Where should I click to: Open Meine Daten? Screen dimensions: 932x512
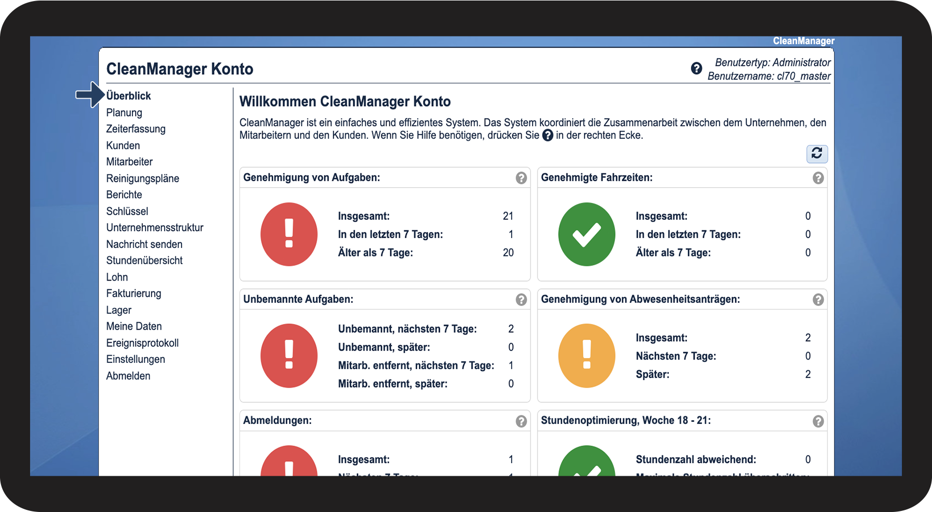point(134,326)
